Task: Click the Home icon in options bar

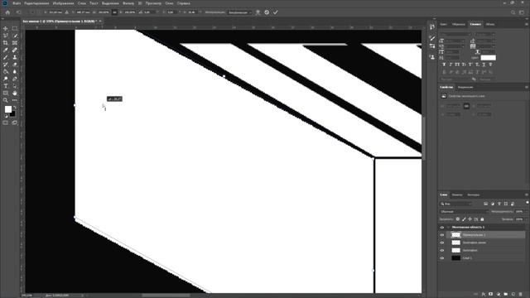Action: [x=7, y=12]
